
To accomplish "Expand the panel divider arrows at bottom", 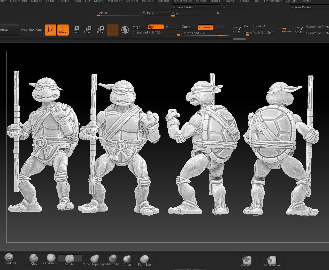I will tap(189, 269).
